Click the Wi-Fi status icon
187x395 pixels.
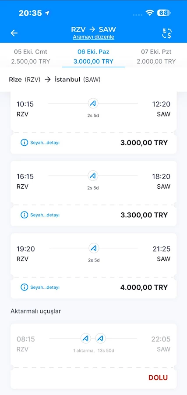click(x=150, y=13)
